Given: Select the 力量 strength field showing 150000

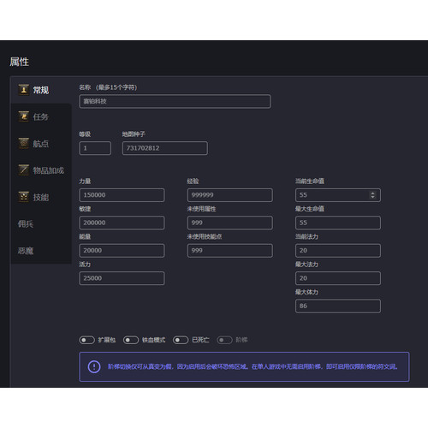Looking at the screenshot, I should 122,195.
